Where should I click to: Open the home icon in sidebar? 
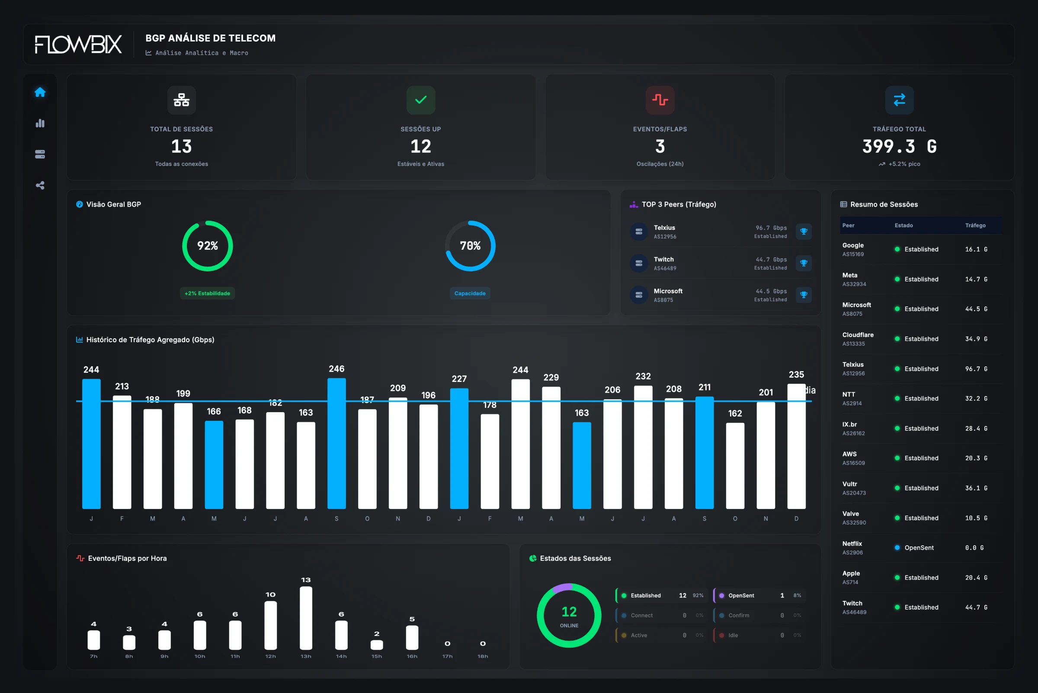click(40, 92)
